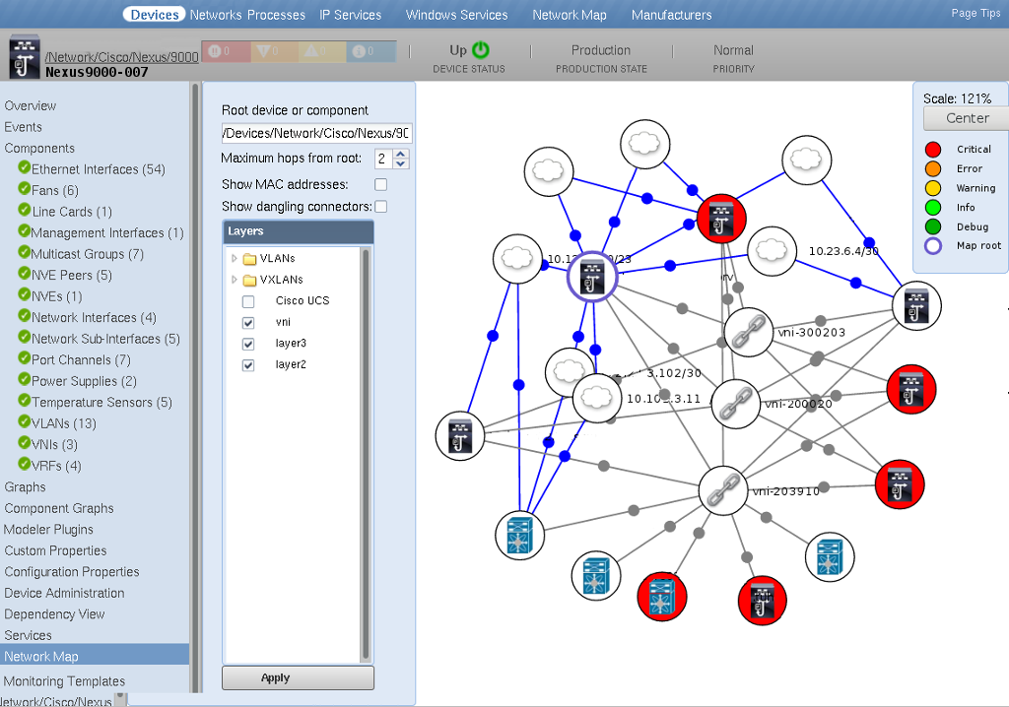Image resolution: width=1009 pixels, height=707 pixels.
Task: Open Configuration Properties in sidebar
Action: pos(71,572)
